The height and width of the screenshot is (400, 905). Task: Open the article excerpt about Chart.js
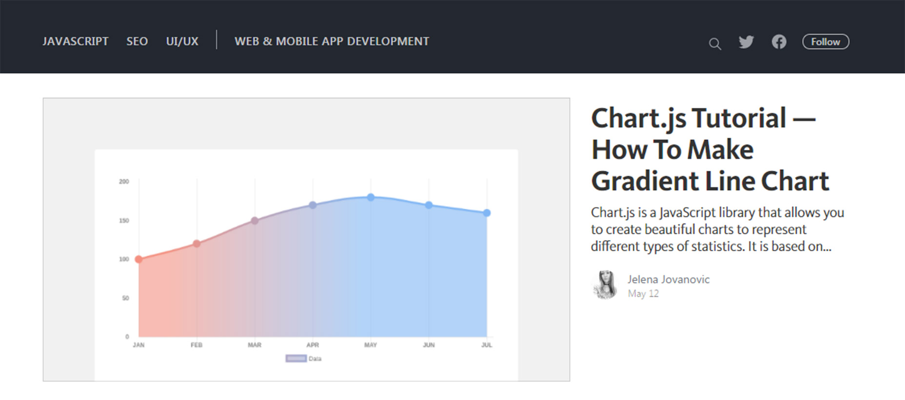pyautogui.click(x=717, y=229)
